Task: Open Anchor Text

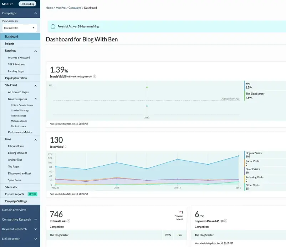Action: pos(15,160)
